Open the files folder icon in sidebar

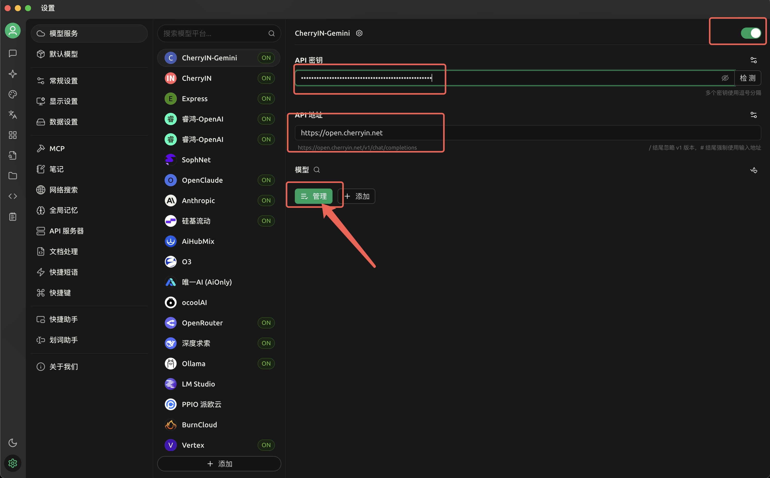13,176
